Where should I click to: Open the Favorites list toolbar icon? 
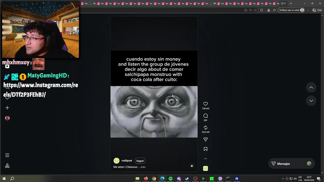(275, 10)
